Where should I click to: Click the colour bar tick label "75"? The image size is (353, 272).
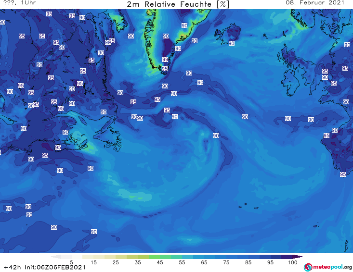[x=226, y=262]
